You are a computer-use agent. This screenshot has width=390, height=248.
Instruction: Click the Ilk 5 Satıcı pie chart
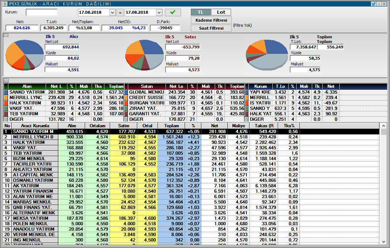pos(144,55)
